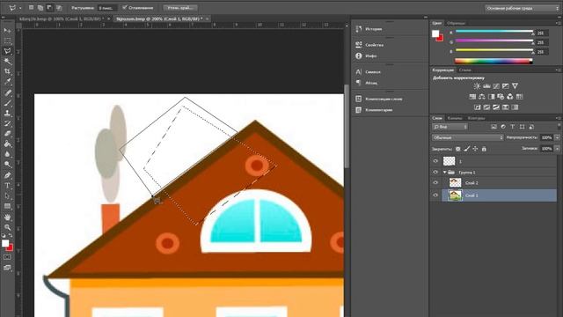Screen dimensions: 563x317
Task: Open the blend mode dropdown
Action: tap(468, 137)
